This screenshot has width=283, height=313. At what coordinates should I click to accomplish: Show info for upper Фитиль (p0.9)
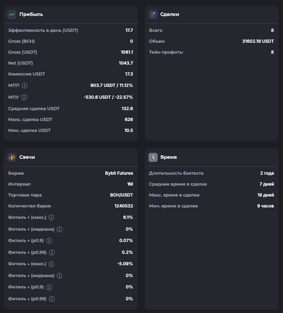[x=49, y=241]
